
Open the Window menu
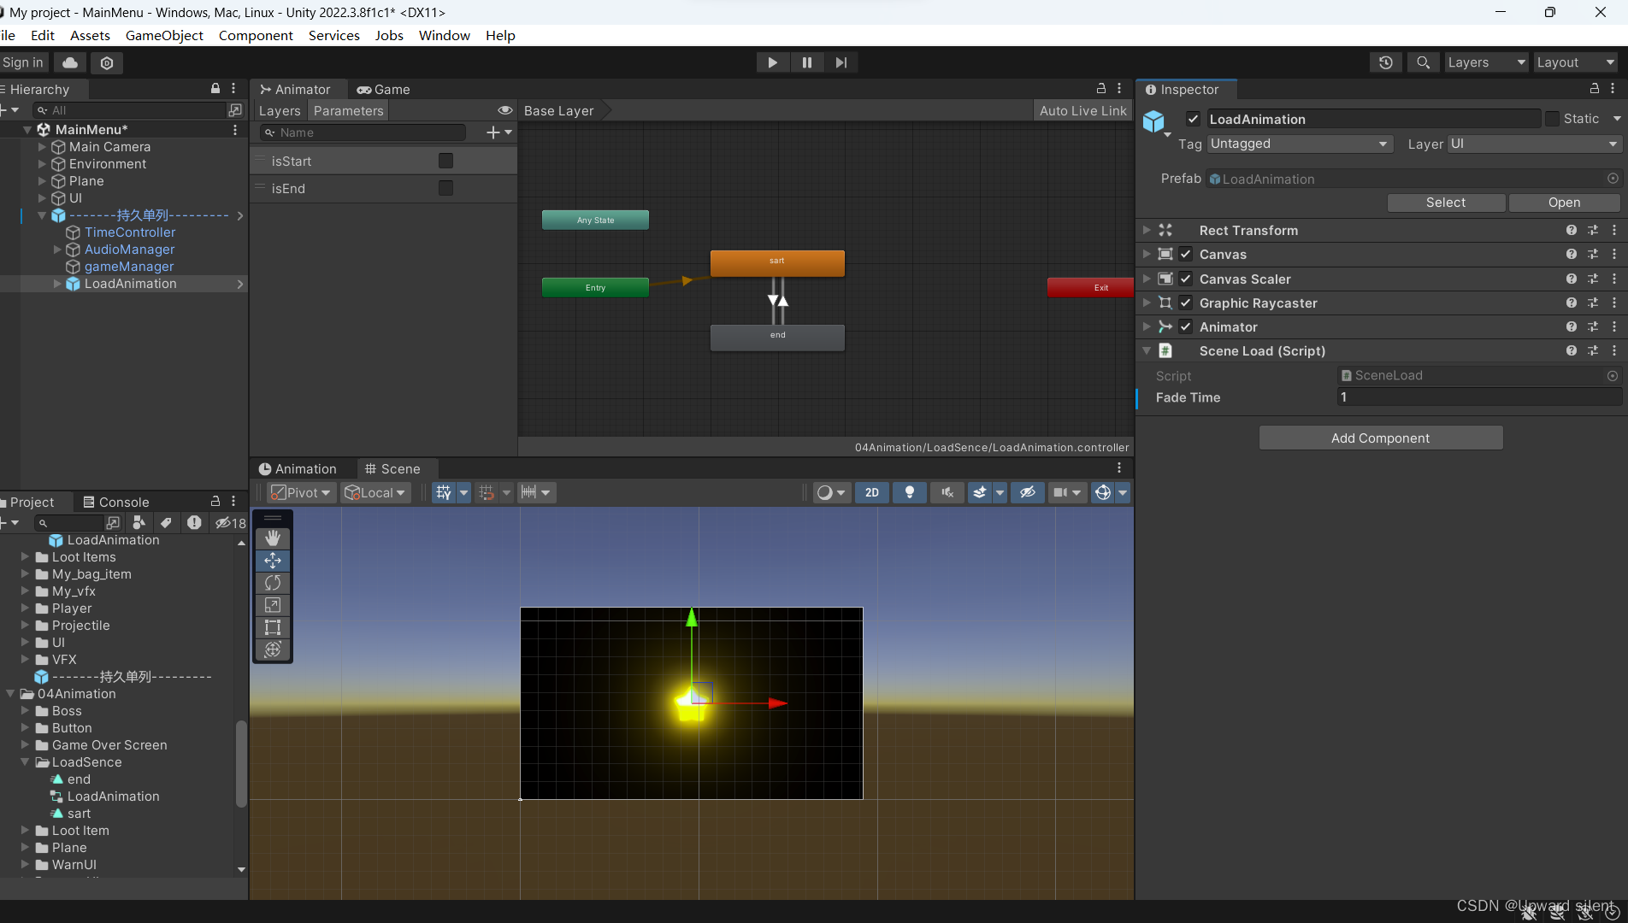click(x=444, y=35)
